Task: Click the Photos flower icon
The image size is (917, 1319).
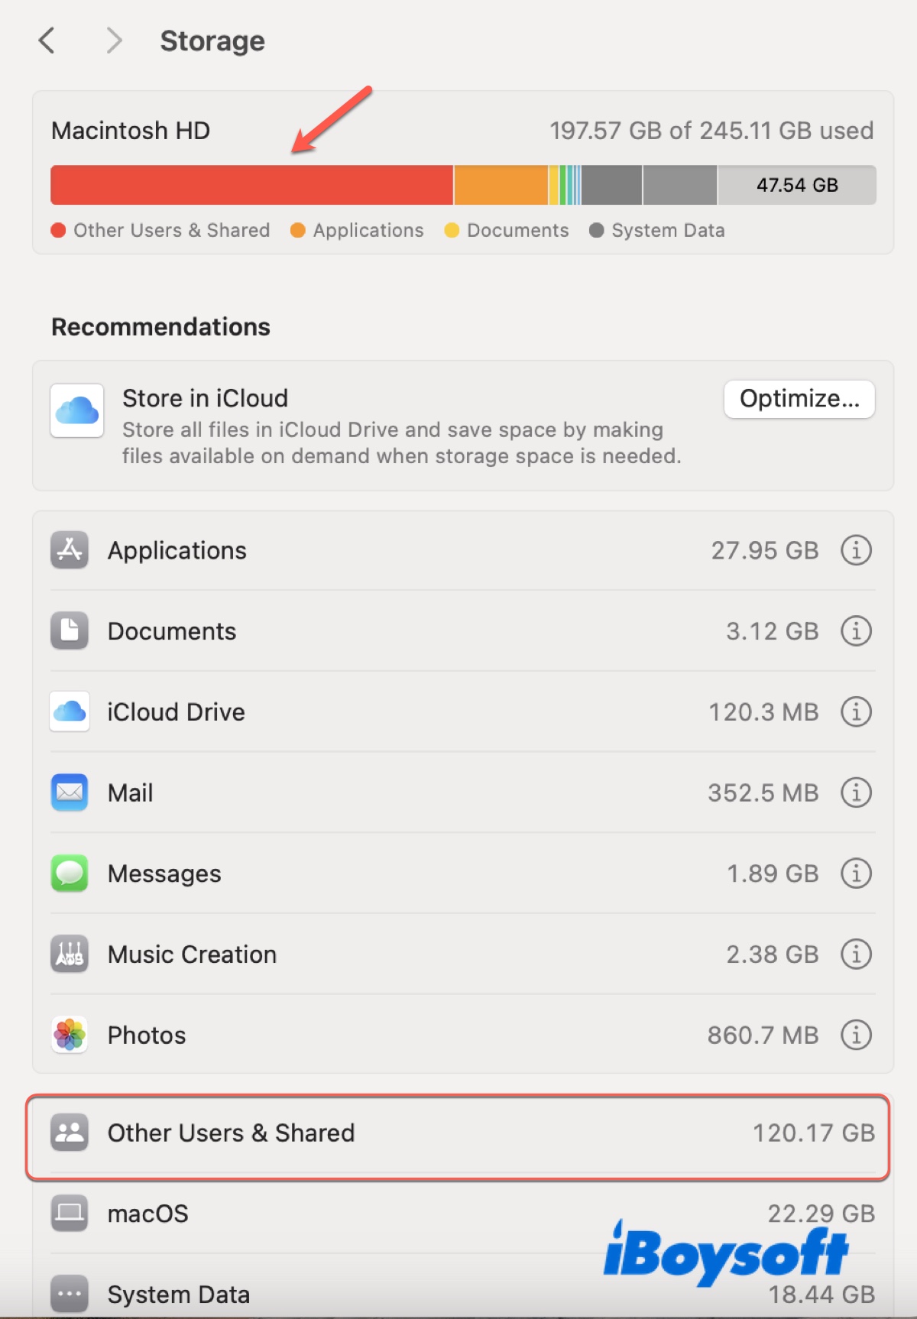Action: (x=70, y=1035)
